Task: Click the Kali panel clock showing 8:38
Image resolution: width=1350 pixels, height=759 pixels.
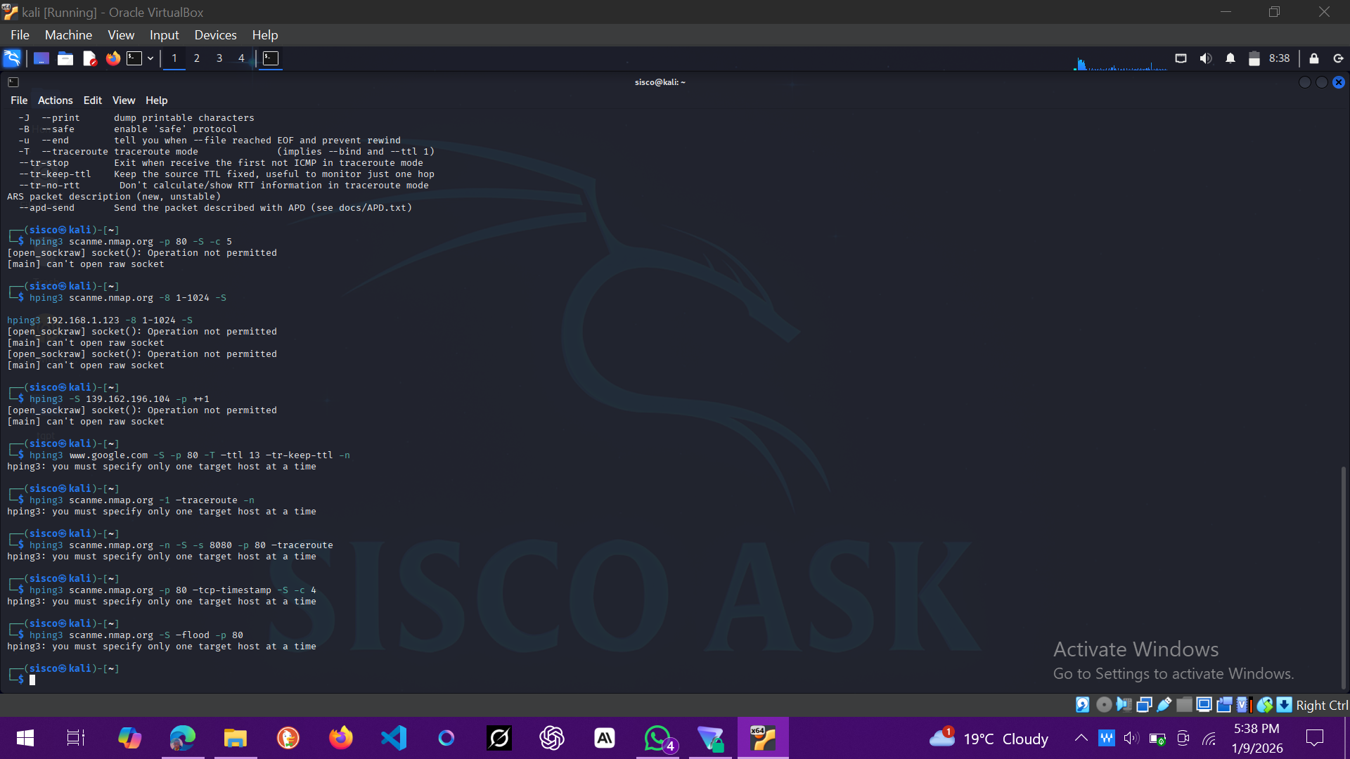Action: pos(1279,58)
